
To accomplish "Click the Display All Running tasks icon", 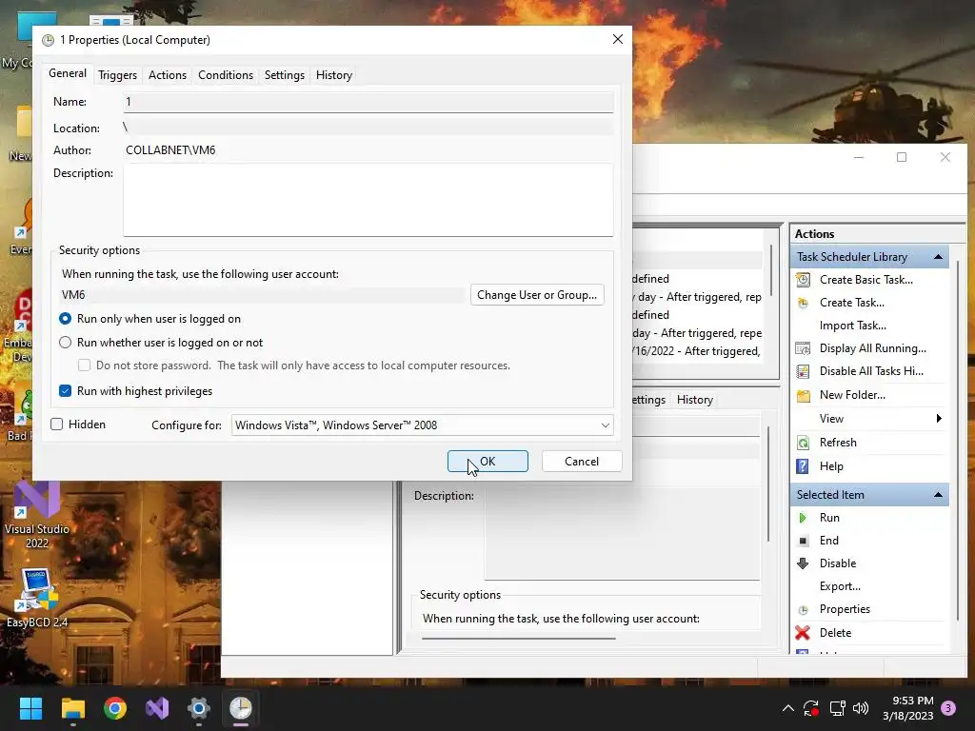I will (x=803, y=348).
